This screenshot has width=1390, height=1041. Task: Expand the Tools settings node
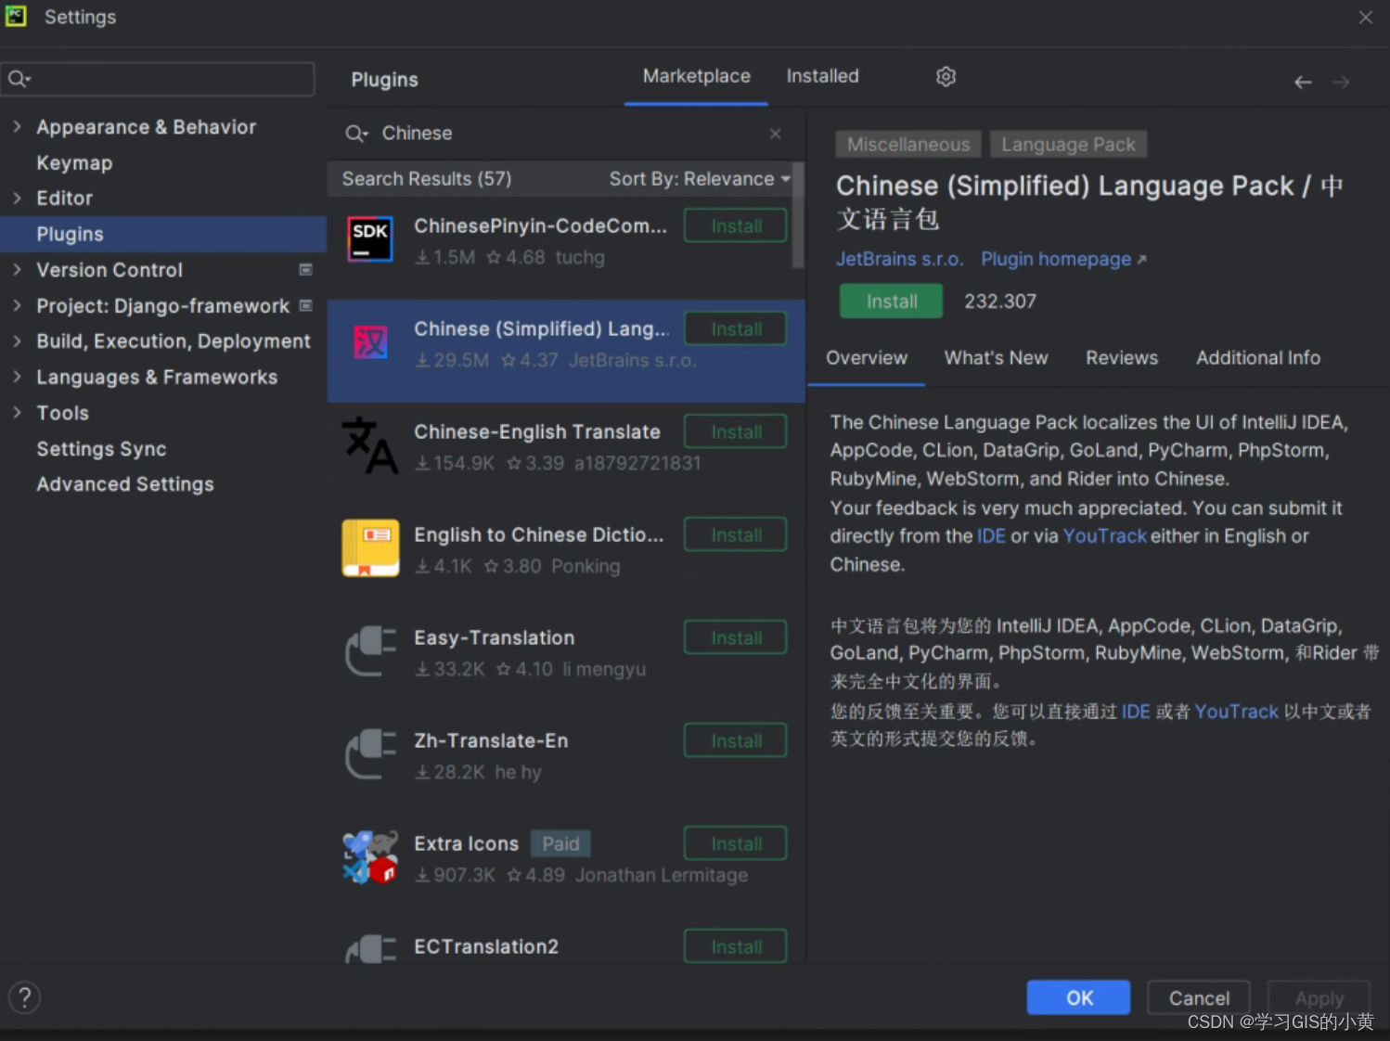[17, 412]
